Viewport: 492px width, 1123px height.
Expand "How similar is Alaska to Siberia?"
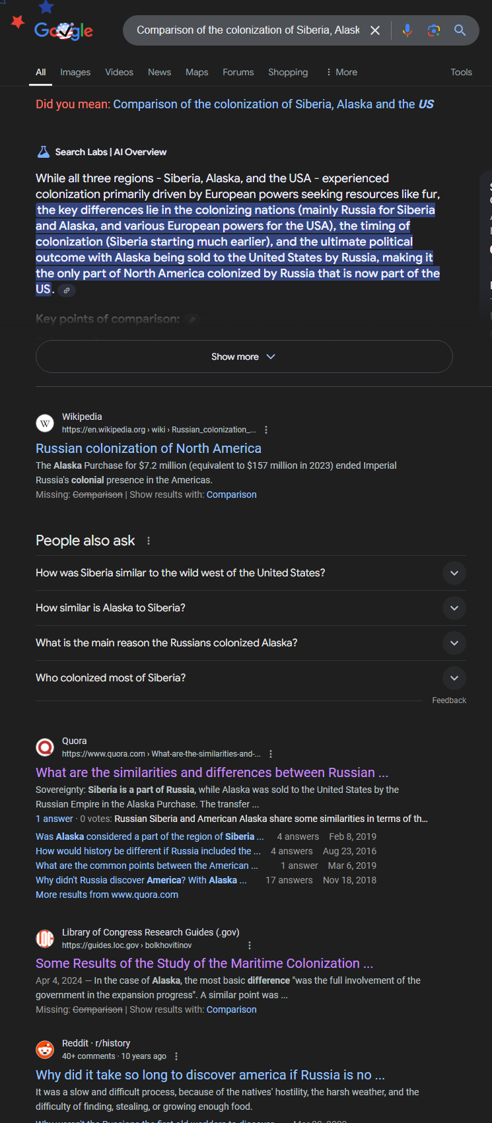pyautogui.click(x=251, y=608)
